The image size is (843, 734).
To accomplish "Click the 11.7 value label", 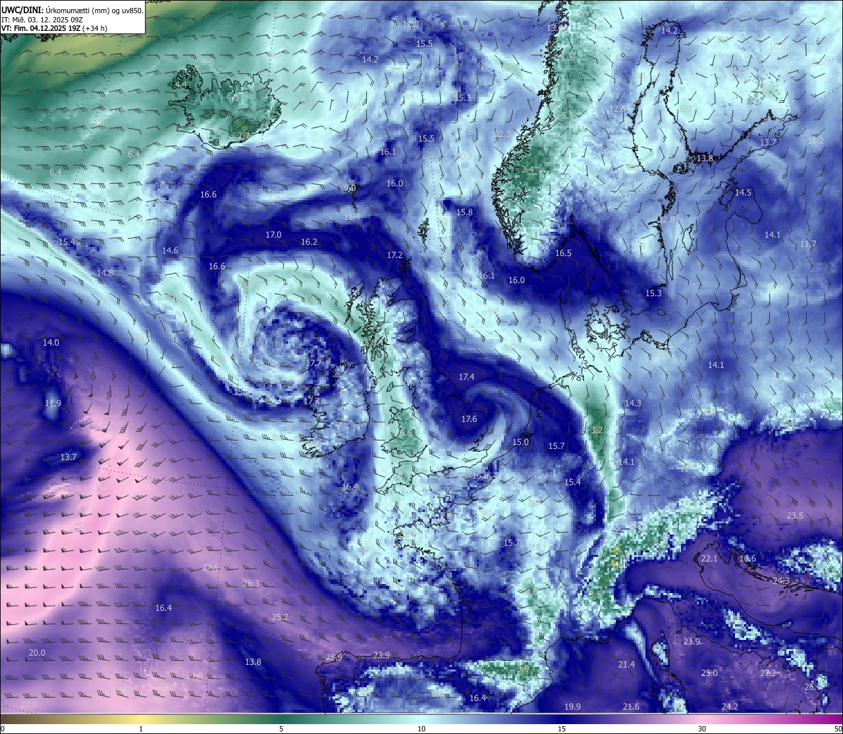I will [807, 244].
